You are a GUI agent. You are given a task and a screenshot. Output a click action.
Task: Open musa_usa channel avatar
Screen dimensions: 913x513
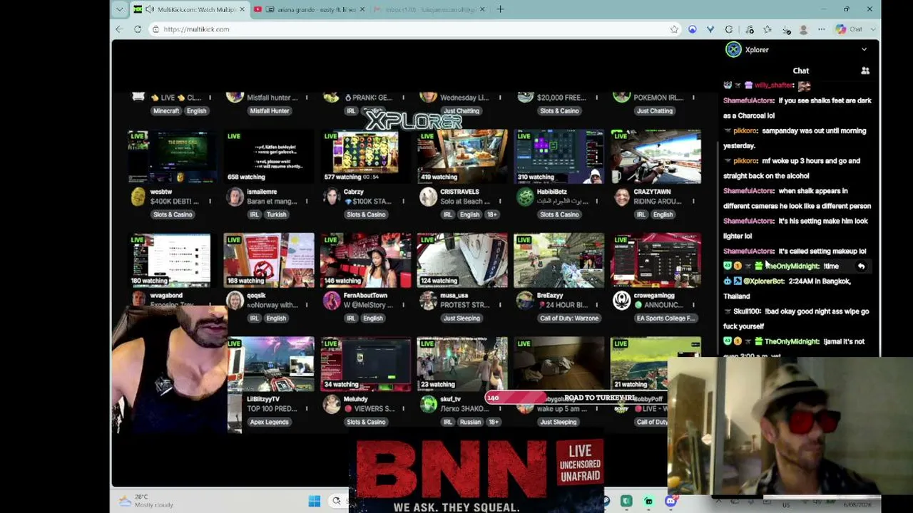(428, 300)
